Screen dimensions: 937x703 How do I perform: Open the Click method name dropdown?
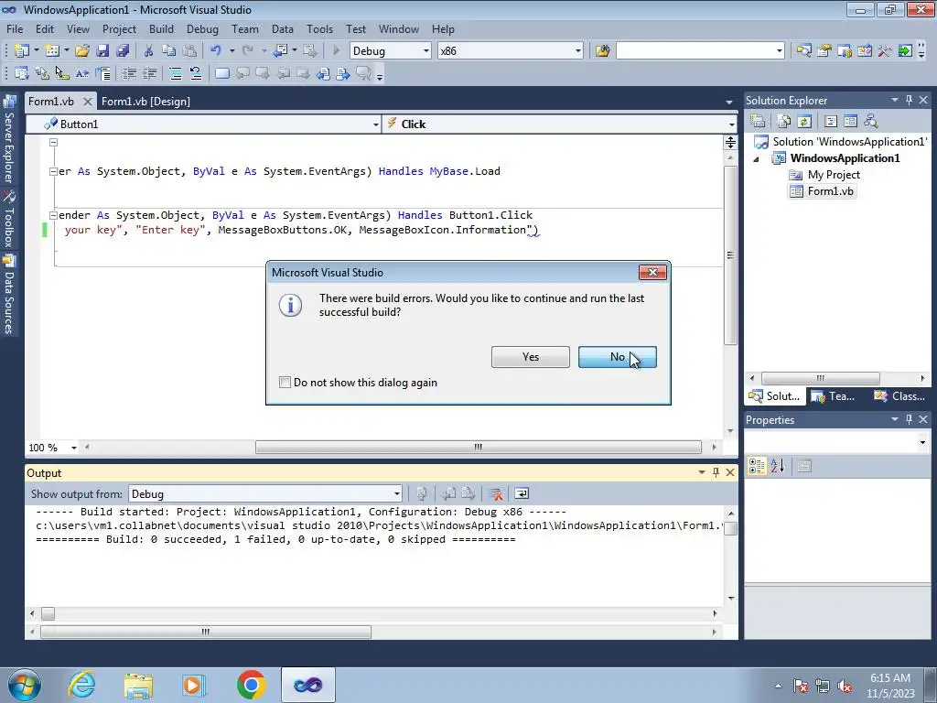point(731,124)
